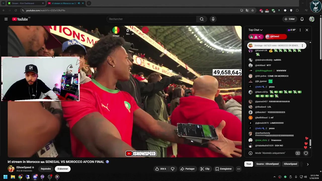The height and width of the screenshot is (181, 322).
Task: Open the Windows Start menu
Action: [5, 177]
